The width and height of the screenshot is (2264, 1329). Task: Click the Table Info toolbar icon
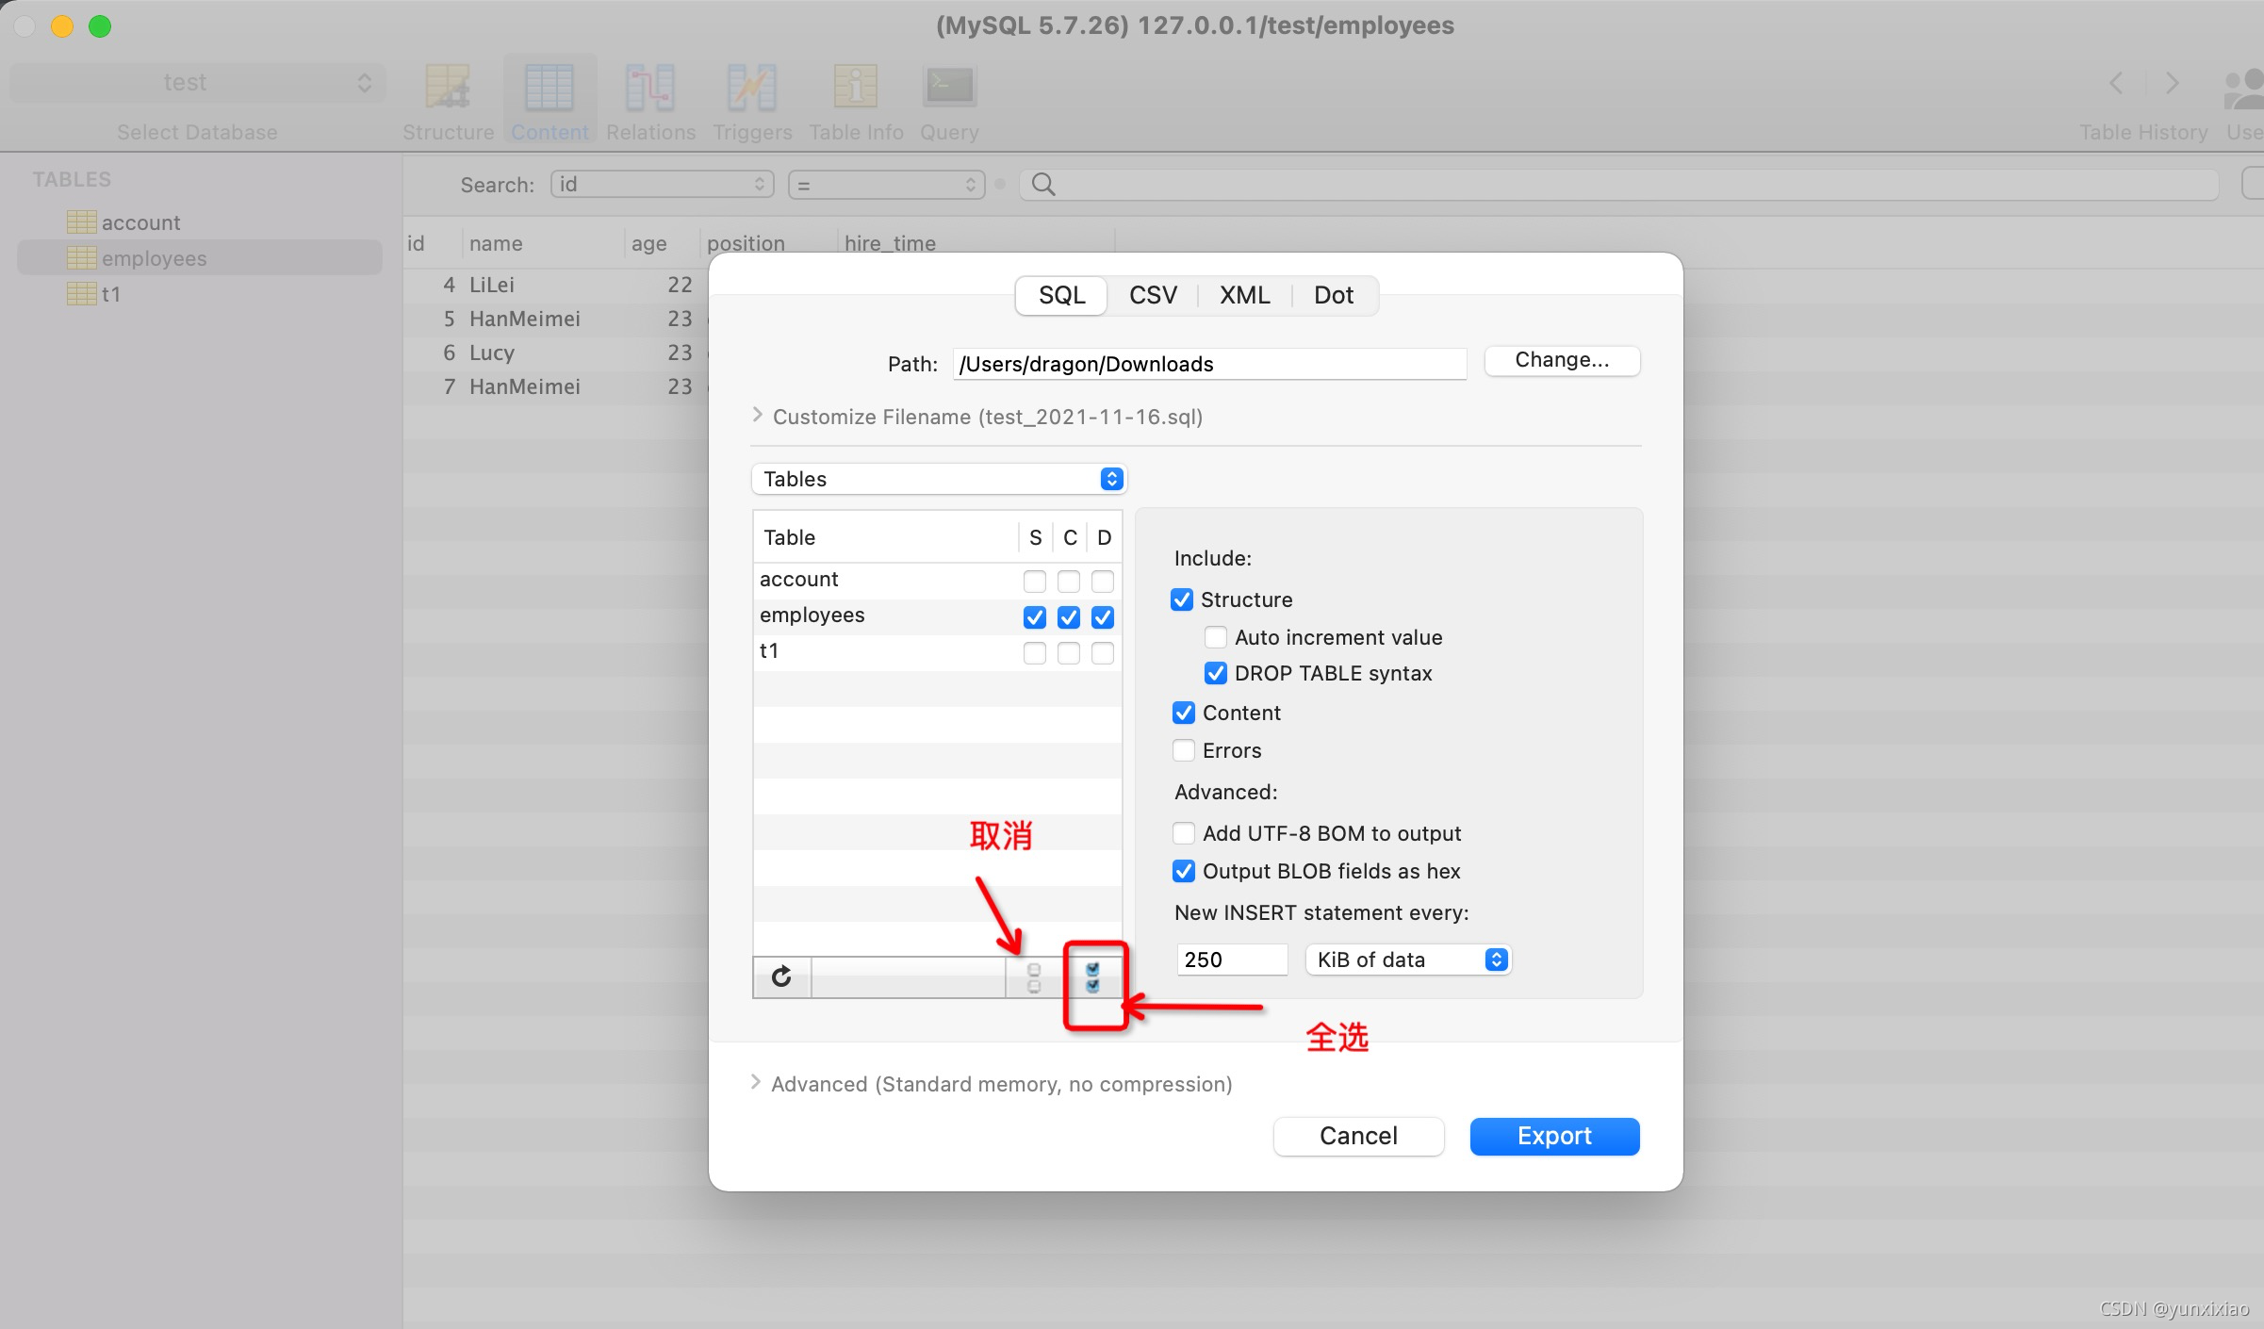click(x=855, y=99)
